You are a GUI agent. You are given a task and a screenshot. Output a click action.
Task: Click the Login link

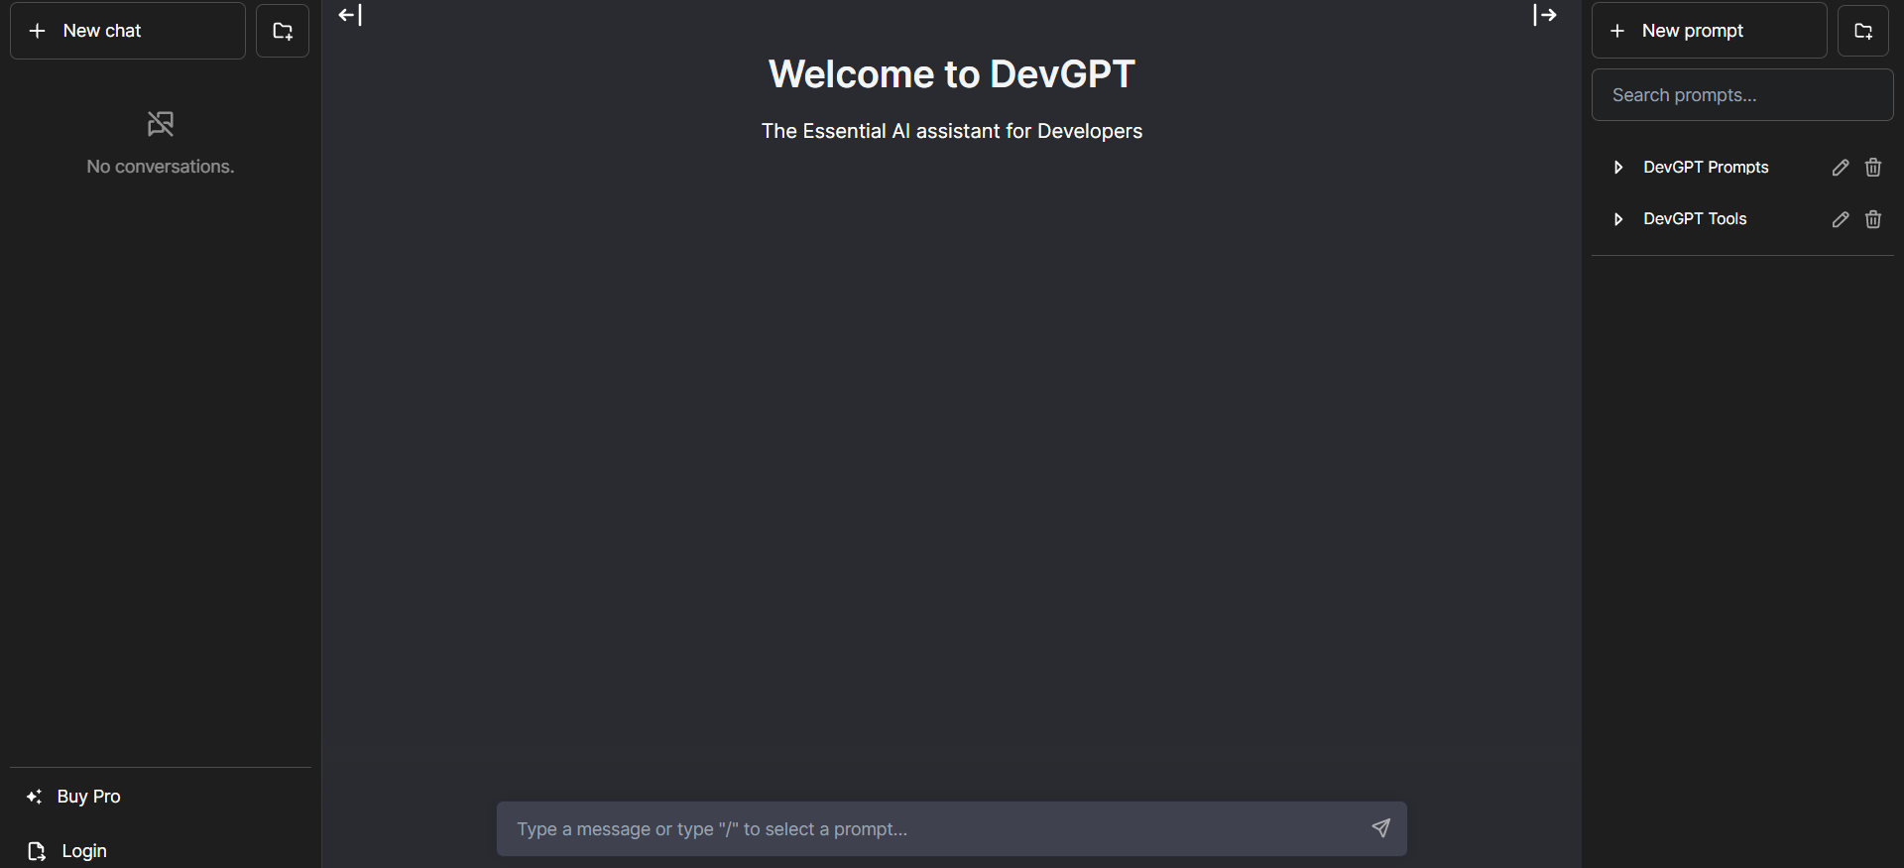click(84, 851)
